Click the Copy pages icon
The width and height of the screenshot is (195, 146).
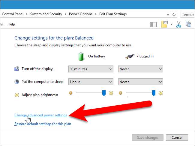coord(188,24)
